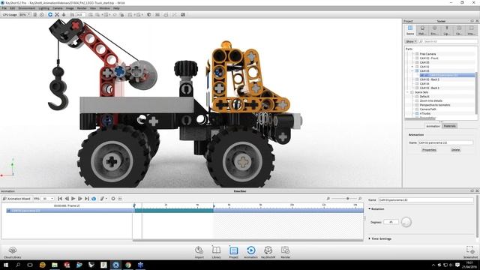Open Chrome from the taskbar
The image size is (480, 270).
tap(128, 265)
